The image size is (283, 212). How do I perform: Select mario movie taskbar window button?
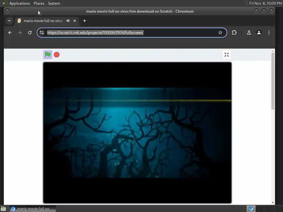(x=33, y=209)
